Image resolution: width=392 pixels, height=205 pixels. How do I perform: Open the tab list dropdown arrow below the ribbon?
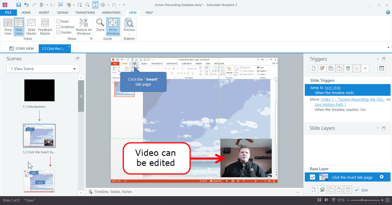tap(388, 47)
